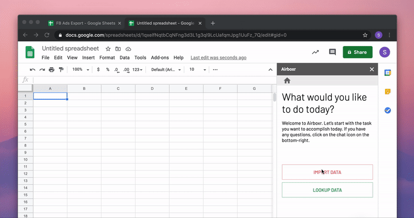Bookmark page with star in address bar

pyautogui.click(x=365, y=35)
